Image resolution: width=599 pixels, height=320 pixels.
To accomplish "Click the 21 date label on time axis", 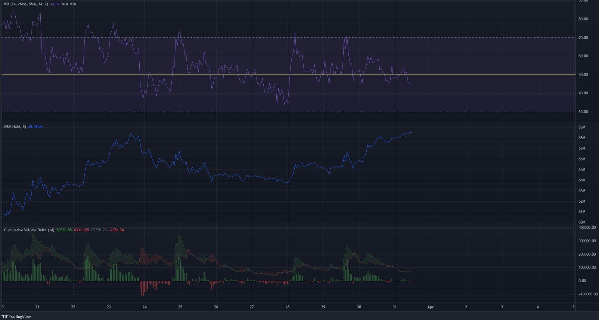I will coord(37,307).
